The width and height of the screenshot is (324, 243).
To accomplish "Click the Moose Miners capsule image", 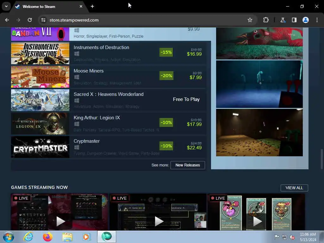I will [40, 77].
